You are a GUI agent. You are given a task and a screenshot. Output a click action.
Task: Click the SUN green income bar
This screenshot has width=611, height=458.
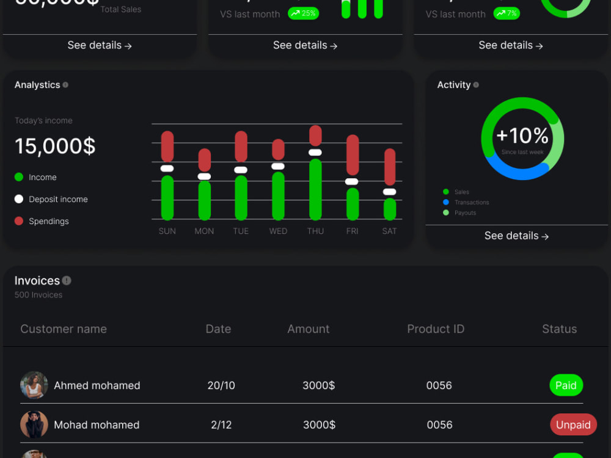click(167, 198)
